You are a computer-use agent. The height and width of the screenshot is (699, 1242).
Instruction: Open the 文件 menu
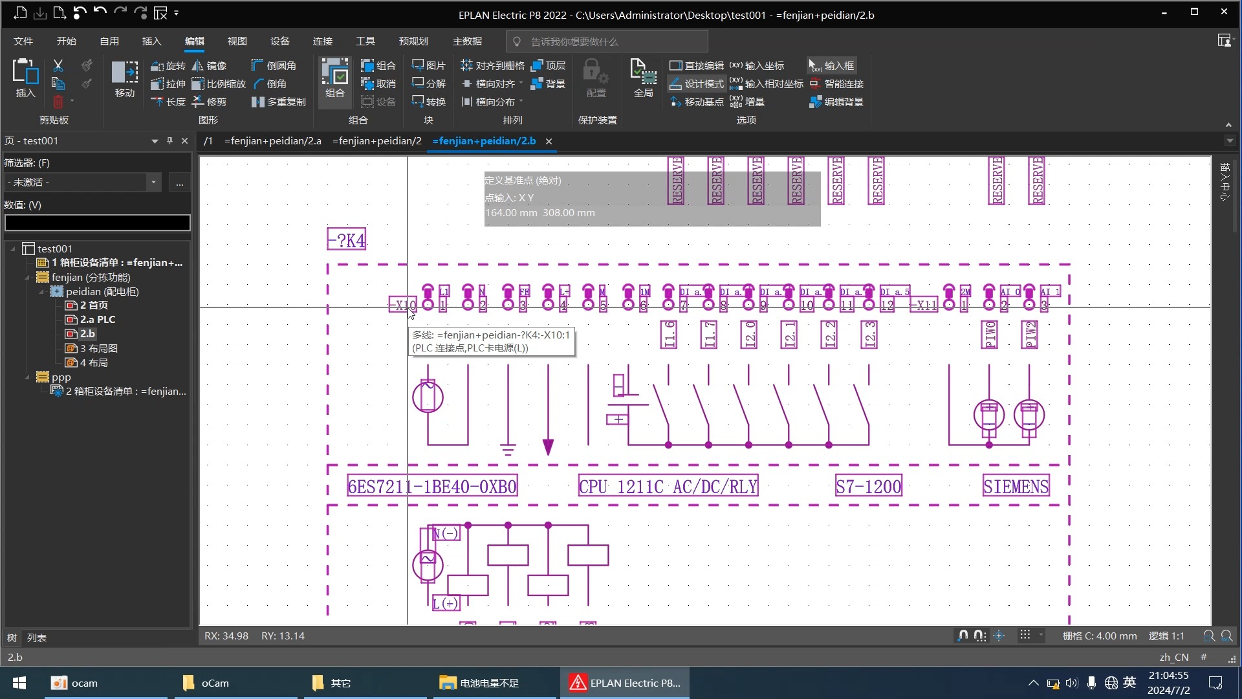tap(23, 41)
